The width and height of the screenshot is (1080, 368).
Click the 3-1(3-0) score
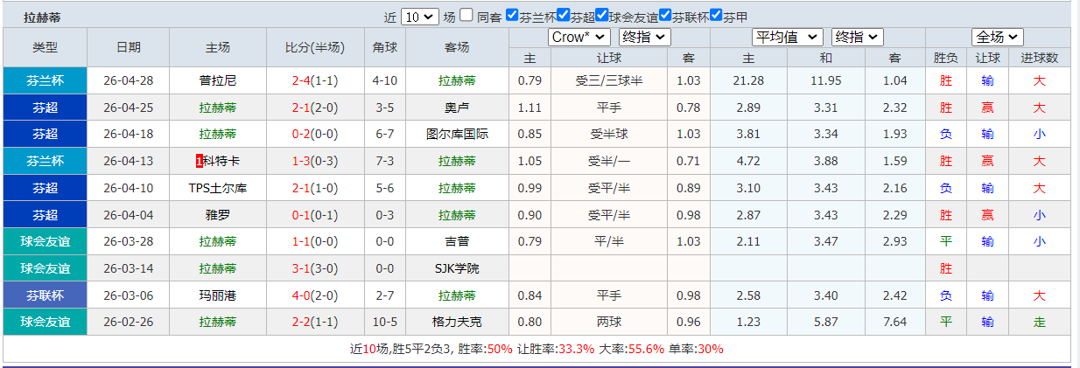point(315,268)
